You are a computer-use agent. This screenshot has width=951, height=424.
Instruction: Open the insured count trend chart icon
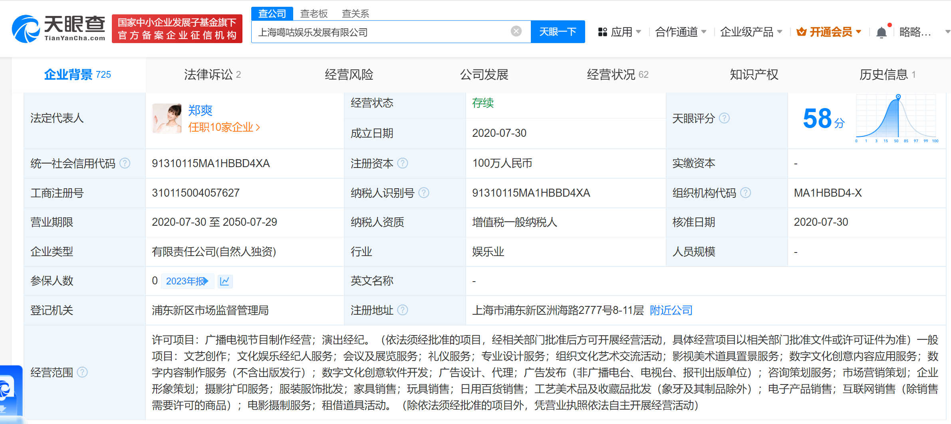coord(225,281)
